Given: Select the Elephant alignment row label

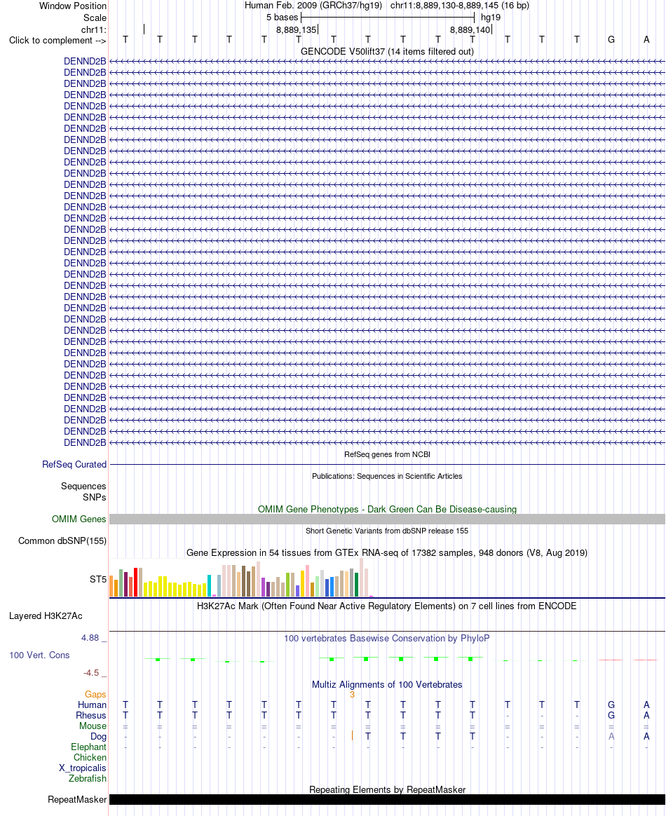Looking at the screenshot, I should [88, 747].
